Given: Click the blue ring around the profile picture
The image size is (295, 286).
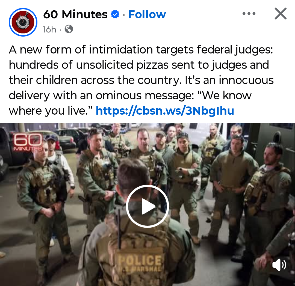Looking at the screenshot, I should [23, 22].
